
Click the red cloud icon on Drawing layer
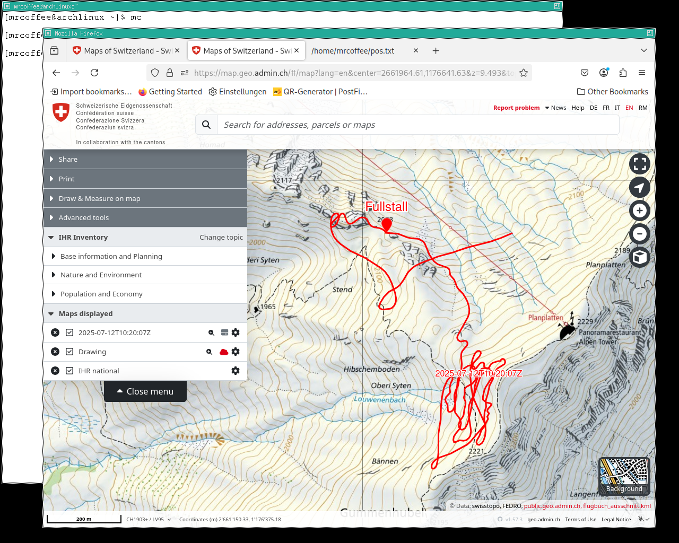coord(224,352)
